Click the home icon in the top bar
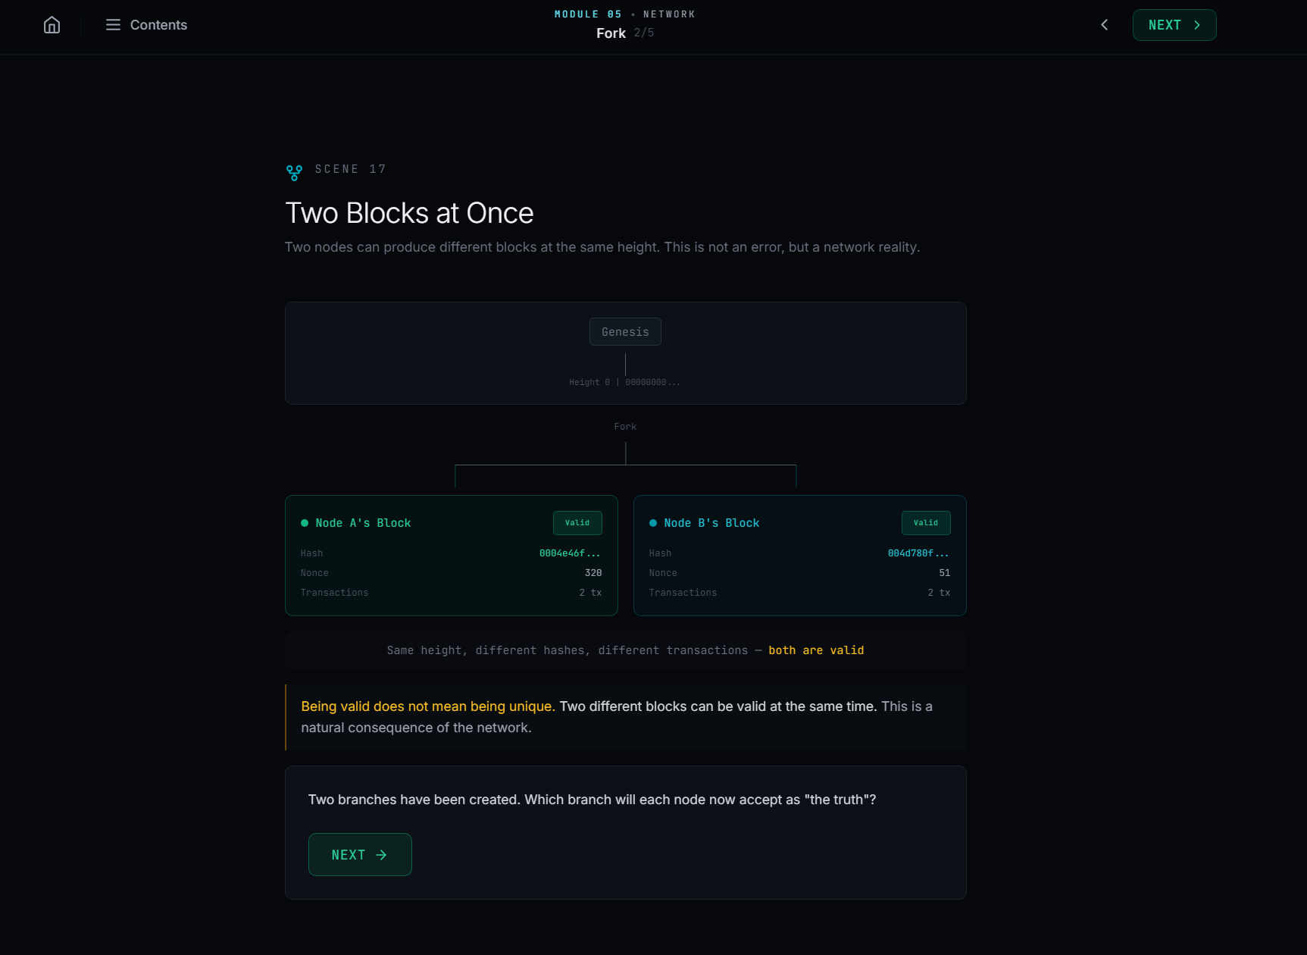Screen dimensions: 1307x955 [51, 24]
